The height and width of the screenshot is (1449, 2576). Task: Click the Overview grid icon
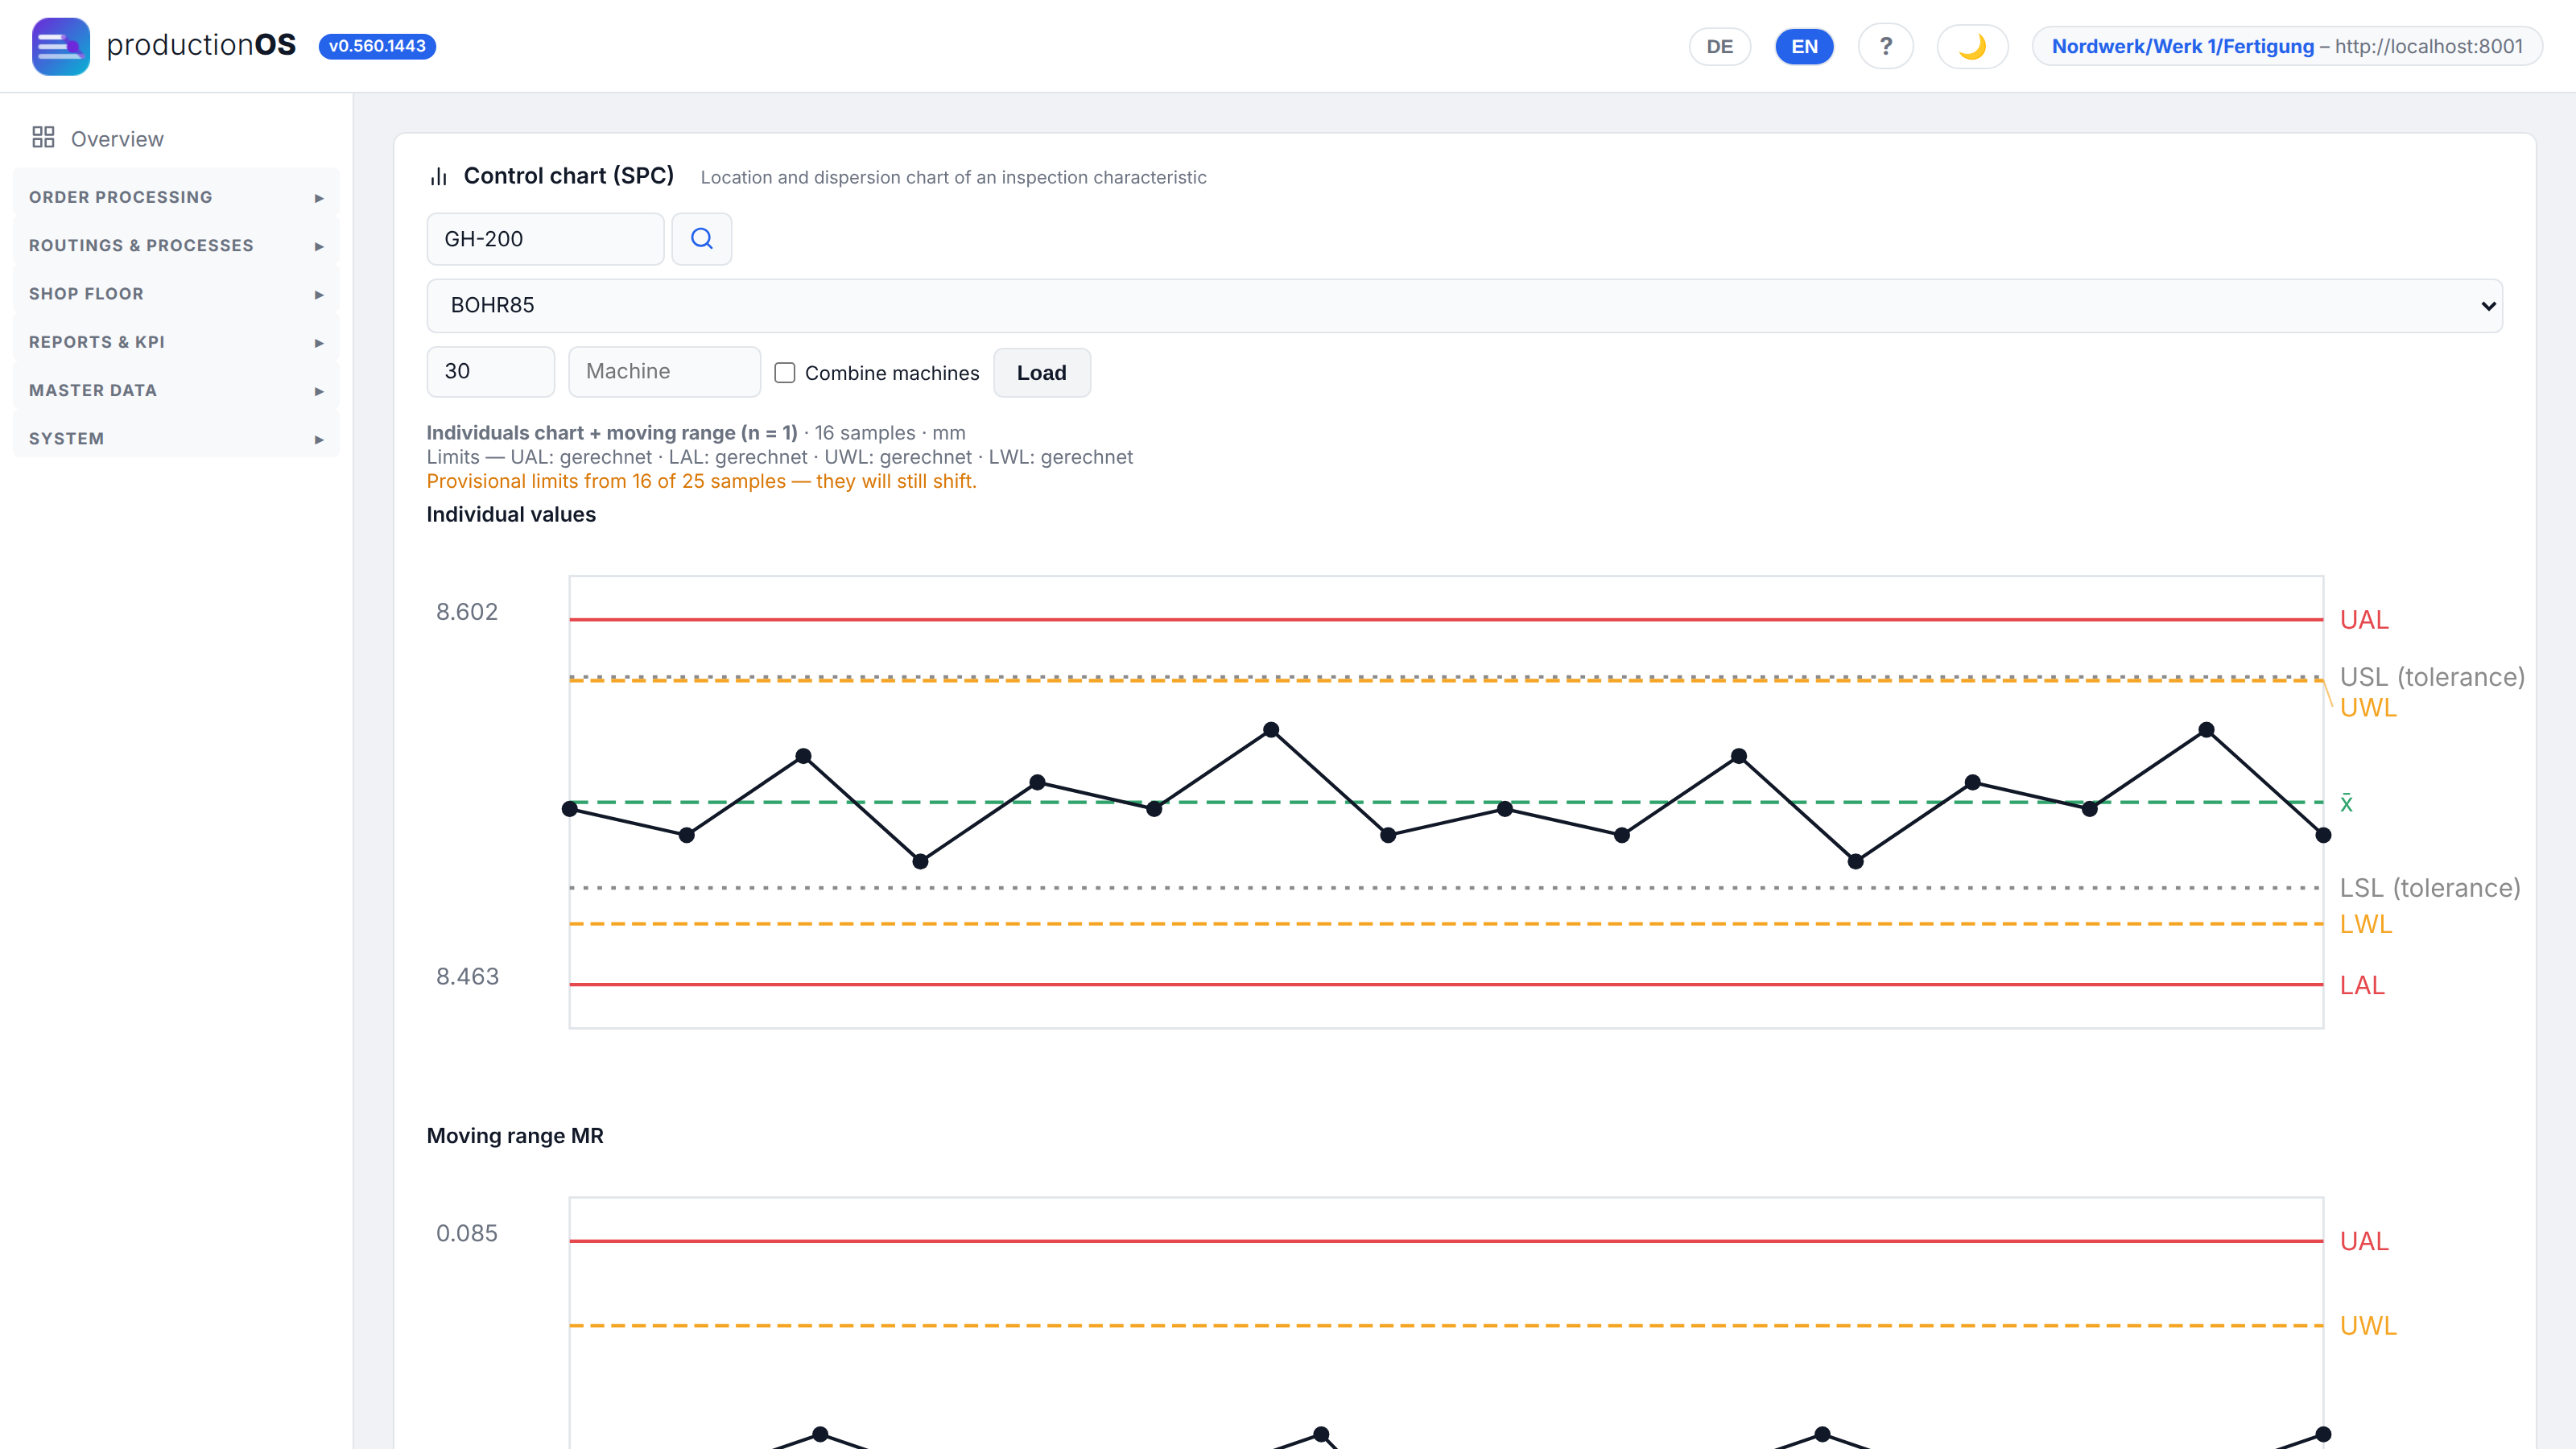43,138
